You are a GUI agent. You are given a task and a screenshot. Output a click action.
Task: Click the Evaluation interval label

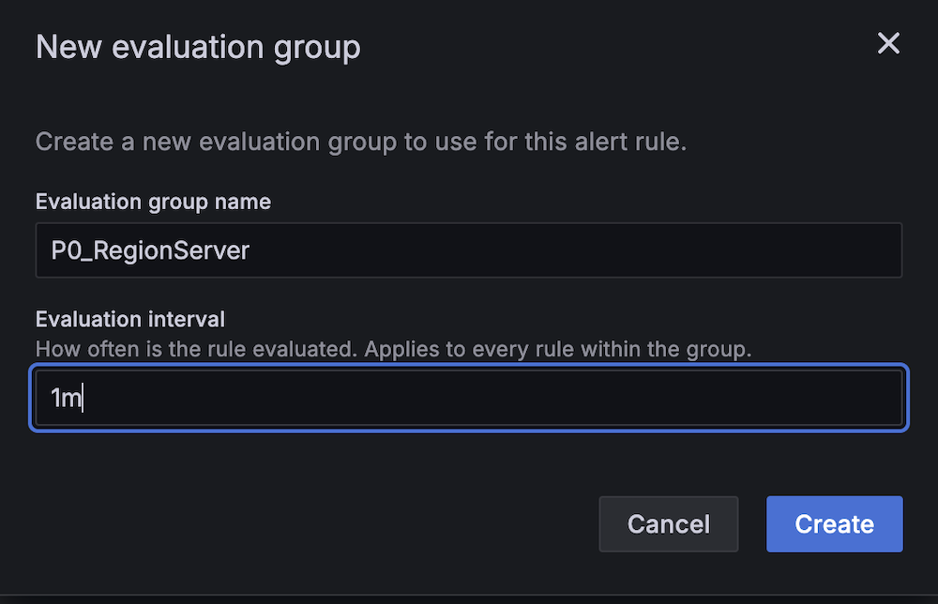(129, 319)
